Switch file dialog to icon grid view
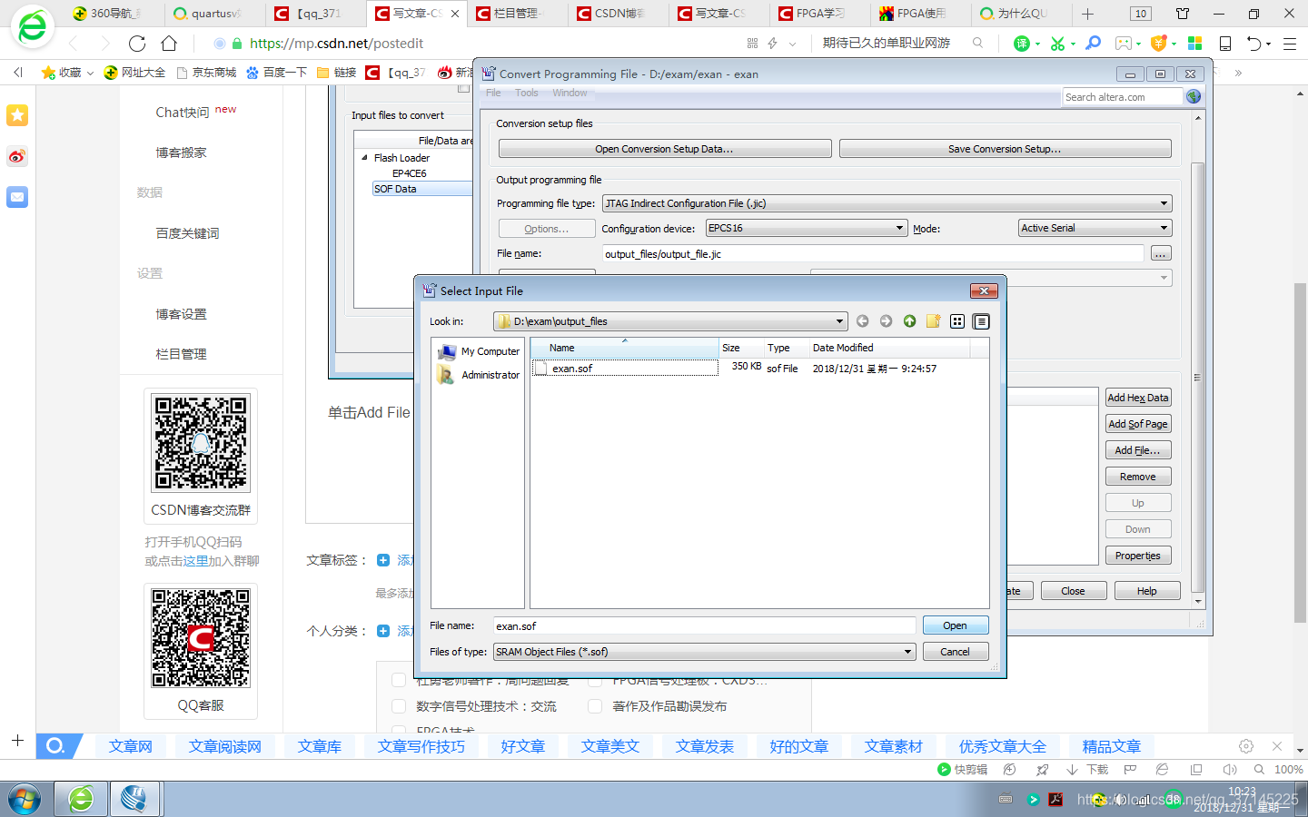This screenshot has height=817, width=1308. click(956, 320)
